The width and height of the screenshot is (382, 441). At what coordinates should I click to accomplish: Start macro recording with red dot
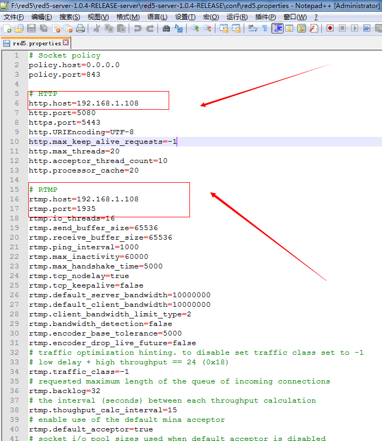330,28
